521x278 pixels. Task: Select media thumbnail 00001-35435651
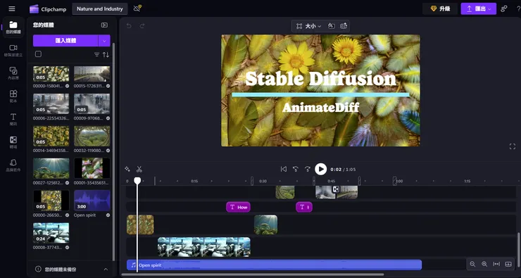point(92,168)
